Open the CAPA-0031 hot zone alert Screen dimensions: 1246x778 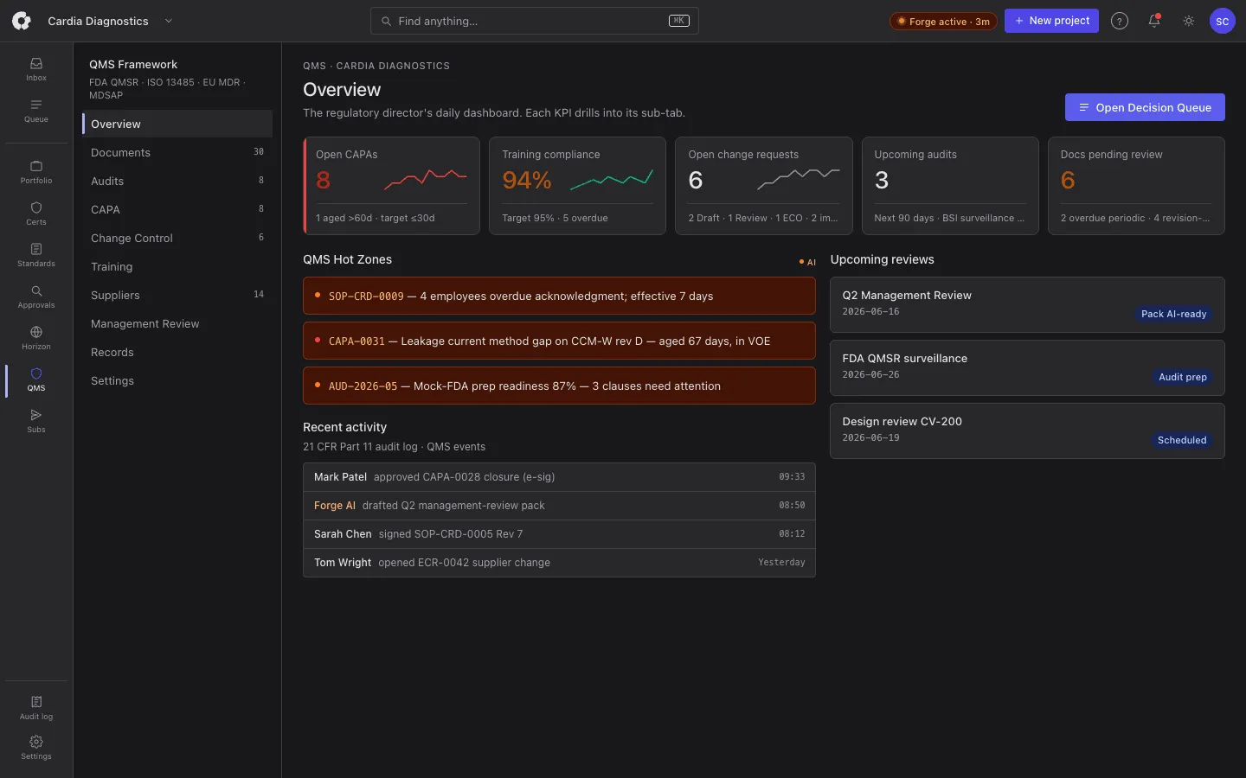(559, 341)
